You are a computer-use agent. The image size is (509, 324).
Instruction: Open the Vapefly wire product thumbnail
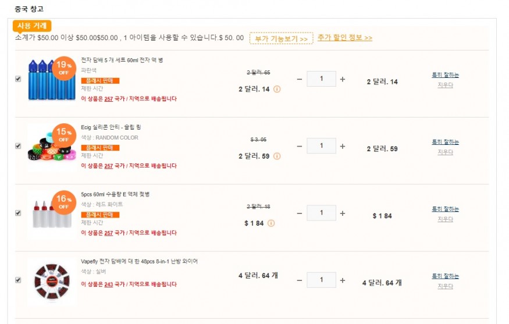click(x=52, y=282)
